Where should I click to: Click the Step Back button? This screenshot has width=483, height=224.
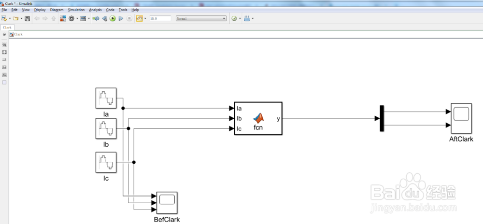click(x=104, y=18)
